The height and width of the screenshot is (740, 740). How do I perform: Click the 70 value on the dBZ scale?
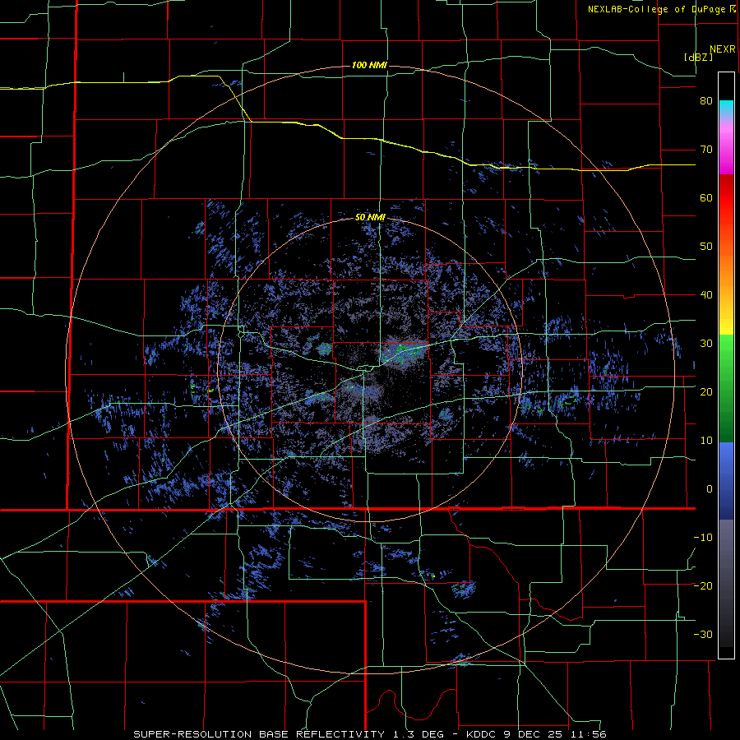[x=706, y=150]
